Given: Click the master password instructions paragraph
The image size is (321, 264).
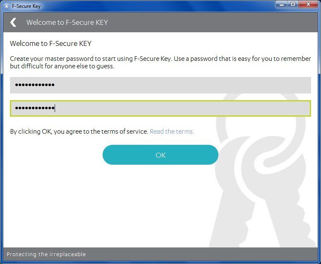Looking at the screenshot, I should pyautogui.click(x=160, y=62).
